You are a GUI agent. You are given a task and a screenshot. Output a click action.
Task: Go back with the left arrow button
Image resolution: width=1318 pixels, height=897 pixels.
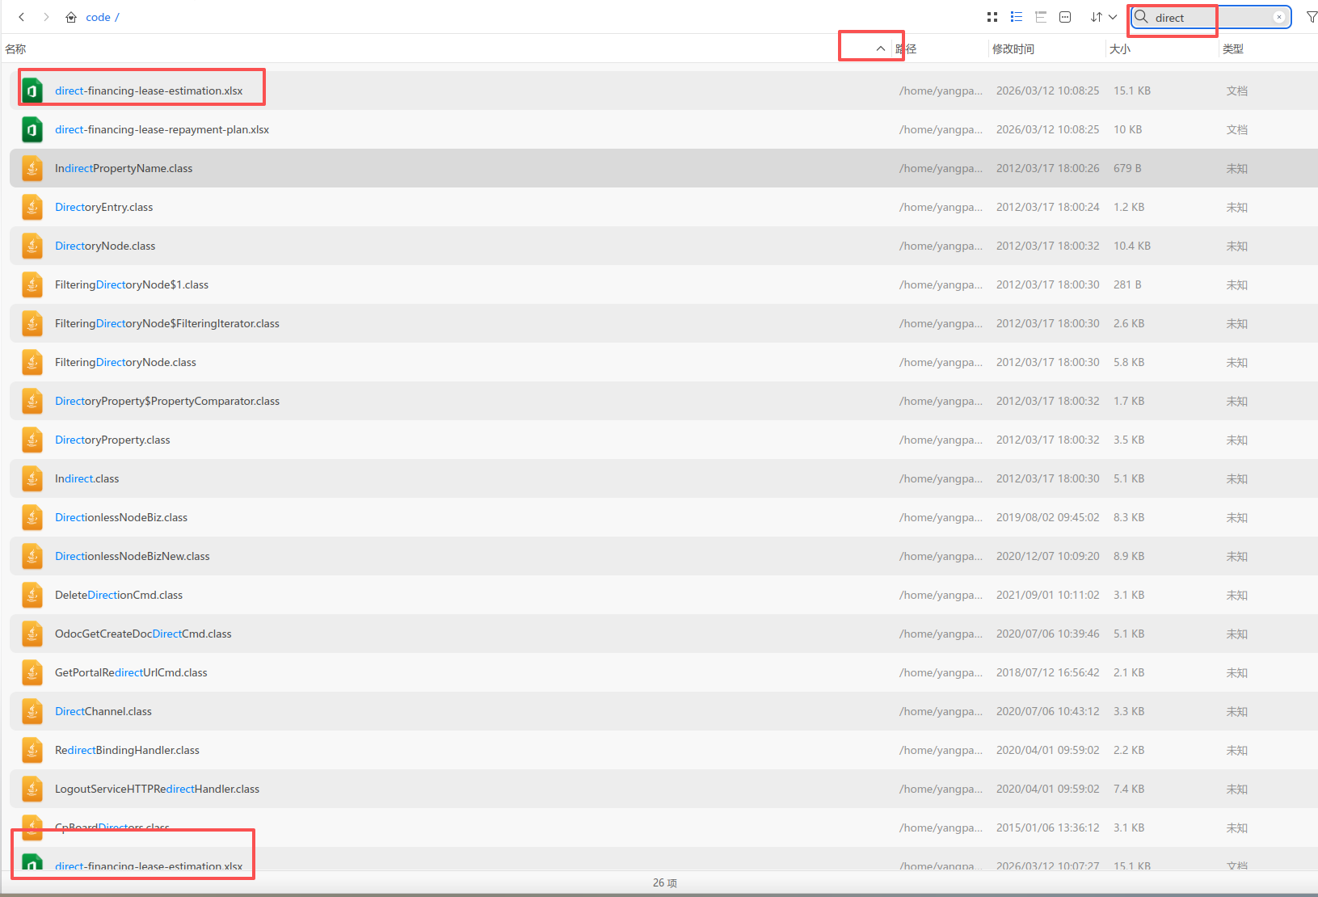pos(22,17)
